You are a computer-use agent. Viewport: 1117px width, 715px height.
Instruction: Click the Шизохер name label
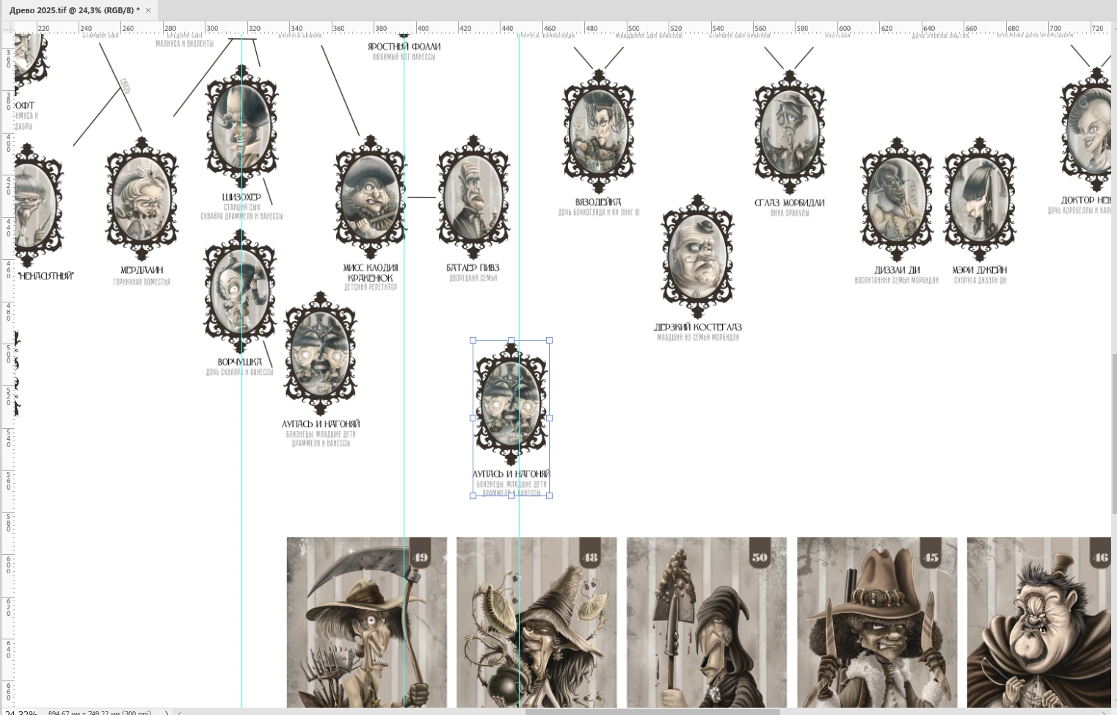point(241,197)
